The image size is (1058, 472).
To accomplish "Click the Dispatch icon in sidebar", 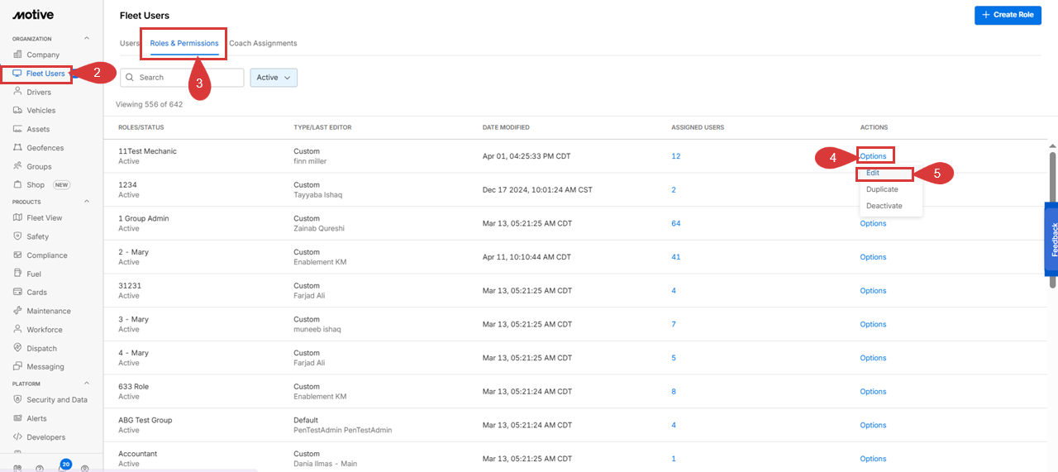I will click(17, 348).
